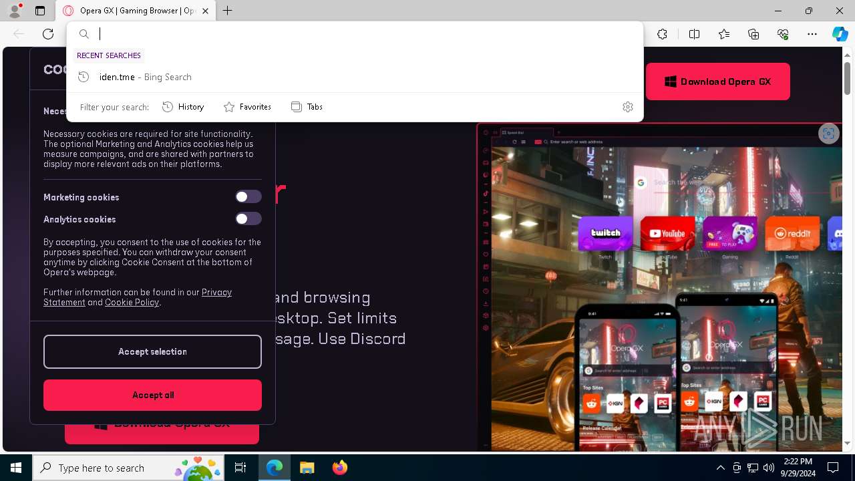Select recent search iden.tme

coord(355,77)
